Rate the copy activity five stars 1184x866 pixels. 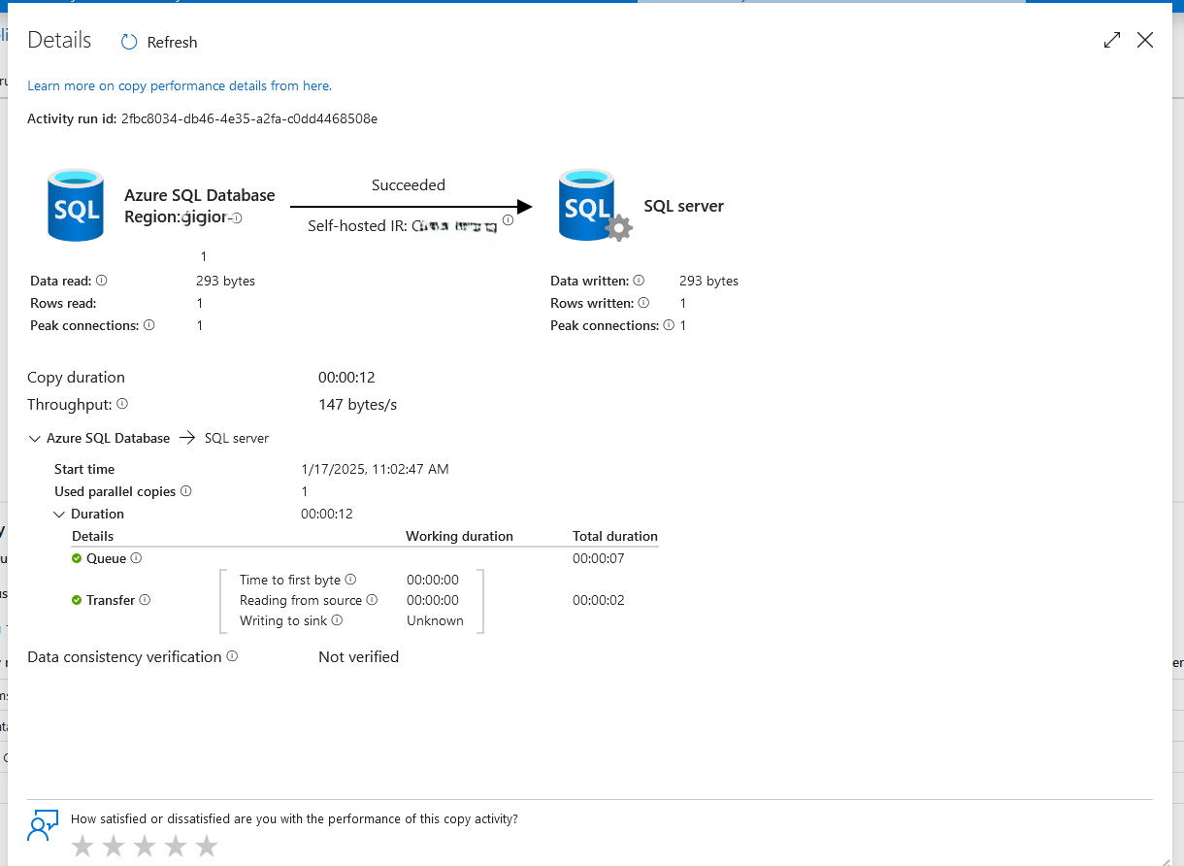pos(206,846)
